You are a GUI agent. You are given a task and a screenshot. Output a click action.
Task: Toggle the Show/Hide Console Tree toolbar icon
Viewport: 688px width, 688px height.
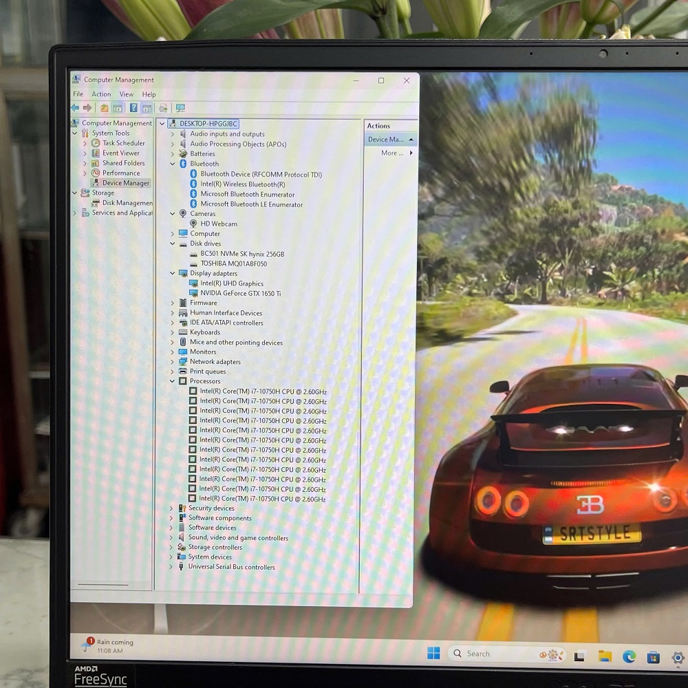(118, 109)
